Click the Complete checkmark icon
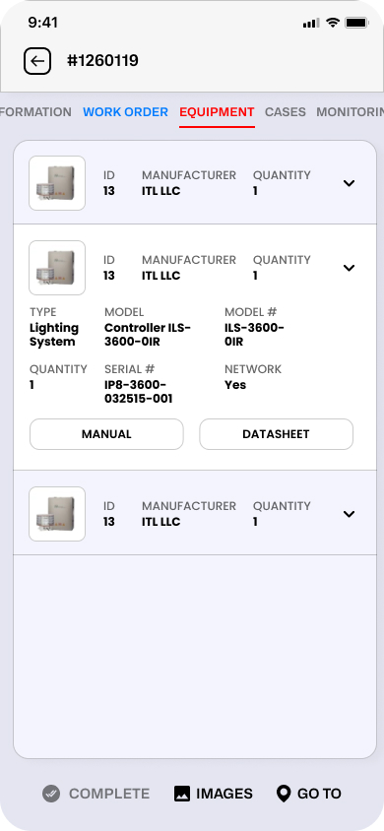Viewport: 384px width, 831px height. (51, 794)
